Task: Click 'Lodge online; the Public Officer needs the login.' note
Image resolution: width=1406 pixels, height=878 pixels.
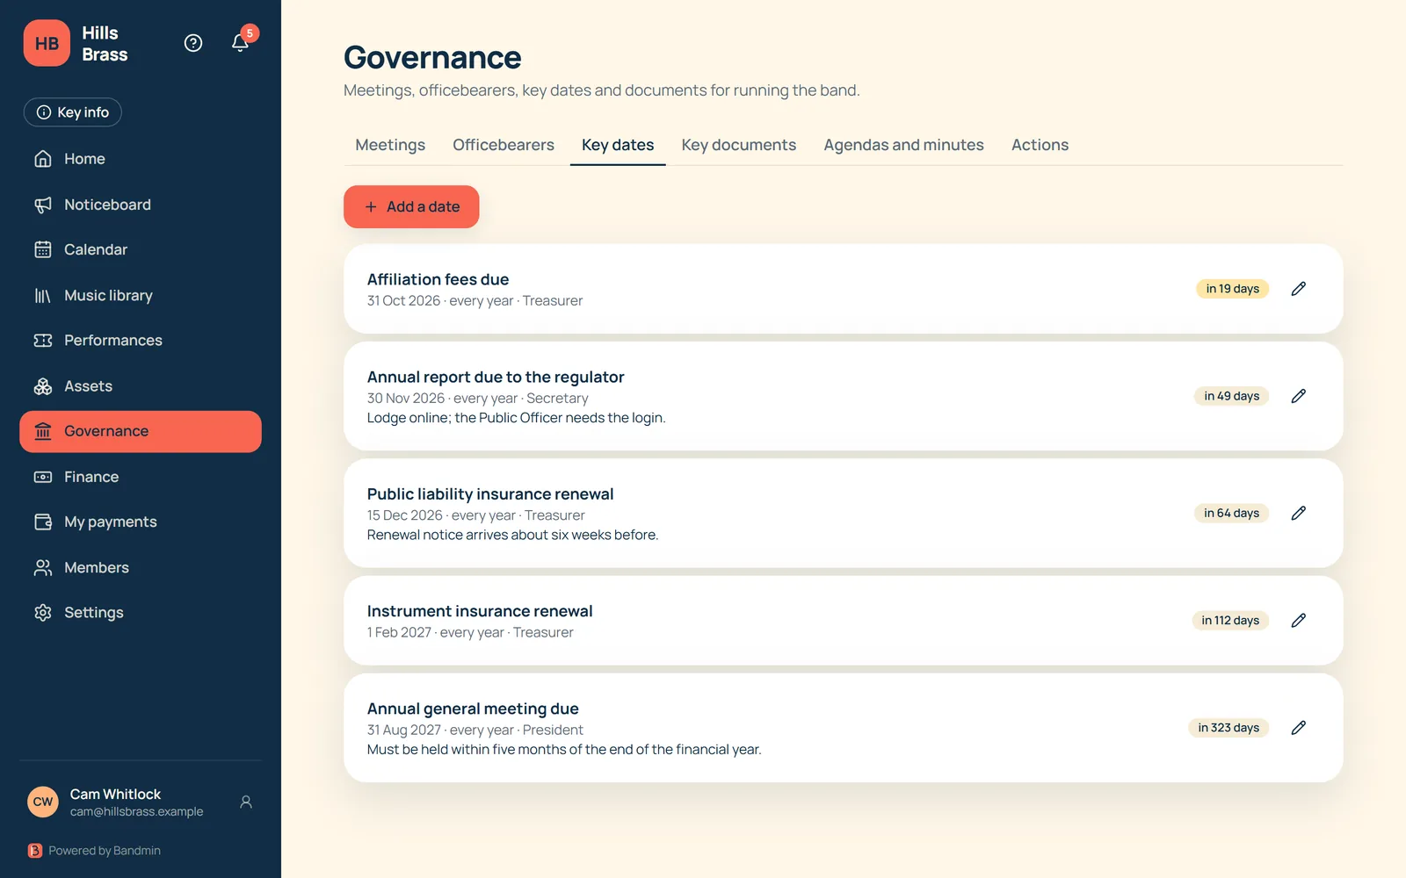Action: pos(517,418)
